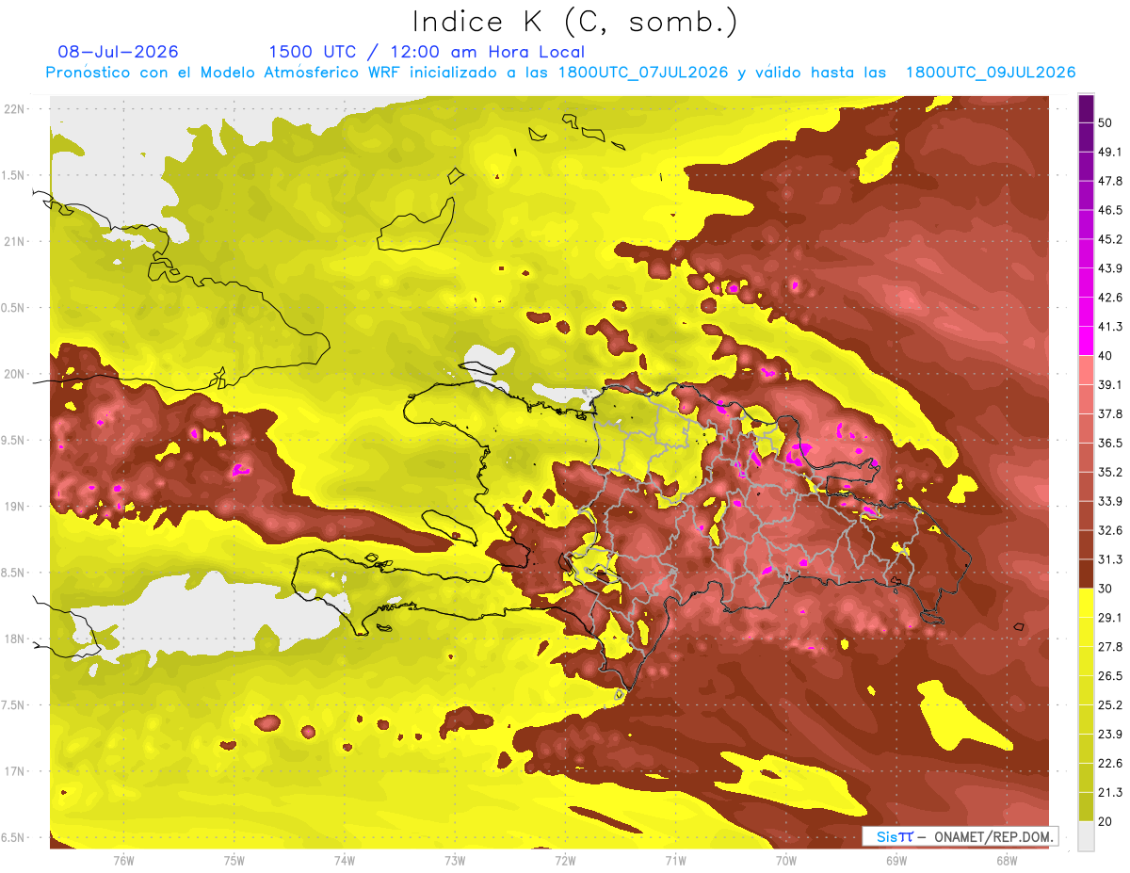
Task: Click the colorbar label '43.9'
Action: (x=1110, y=268)
